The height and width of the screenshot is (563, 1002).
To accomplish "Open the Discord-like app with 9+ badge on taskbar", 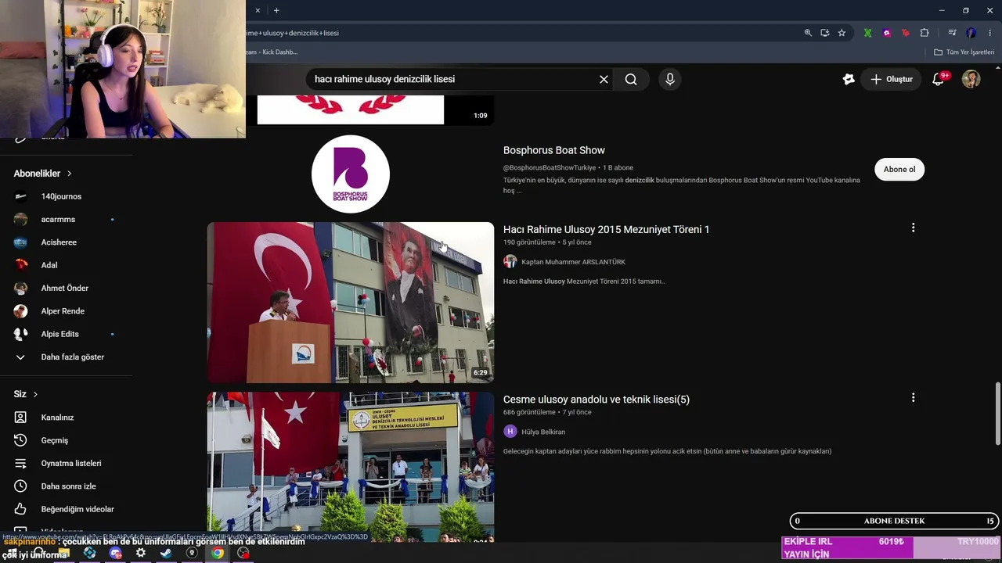I will [116, 553].
